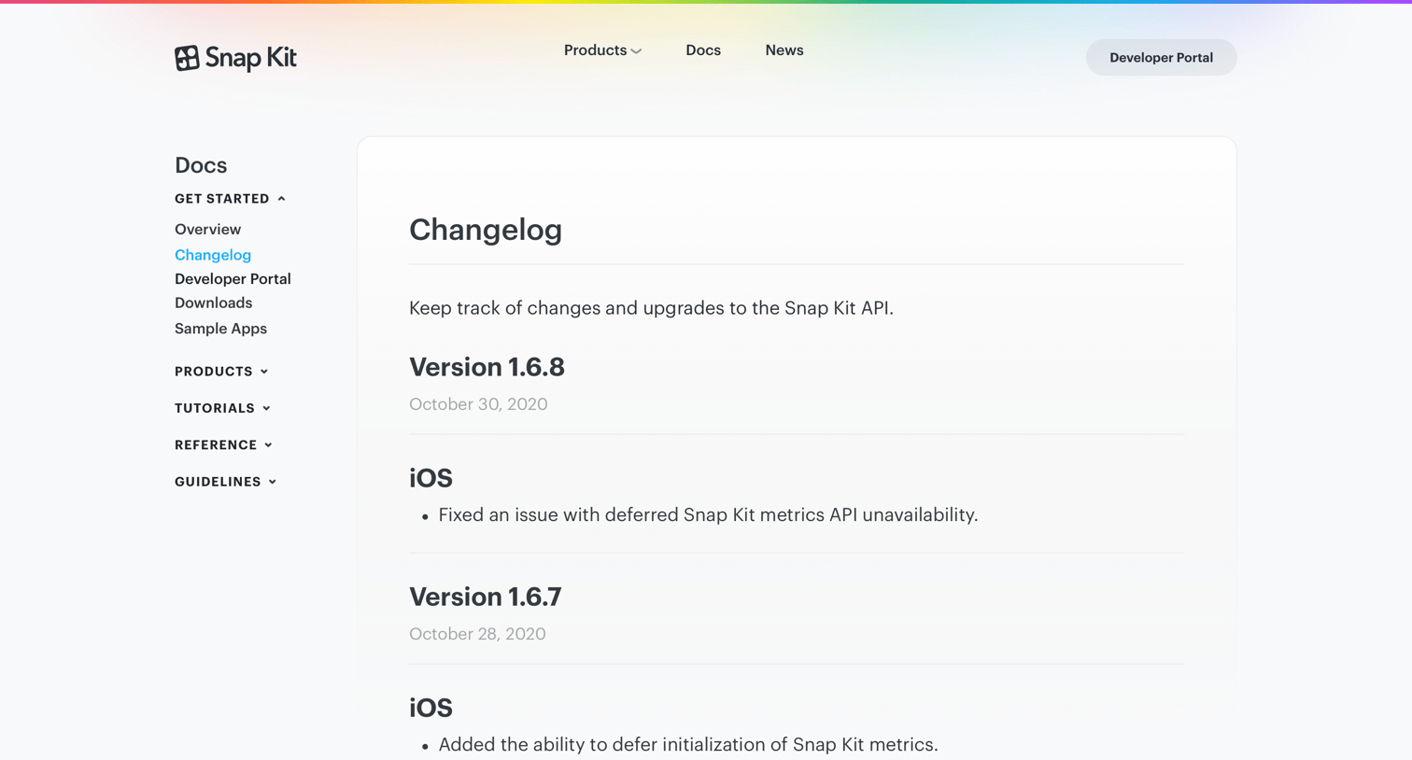This screenshot has width=1412, height=760.
Task: Go to Docs in the top navigation
Action: (x=703, y=50)
